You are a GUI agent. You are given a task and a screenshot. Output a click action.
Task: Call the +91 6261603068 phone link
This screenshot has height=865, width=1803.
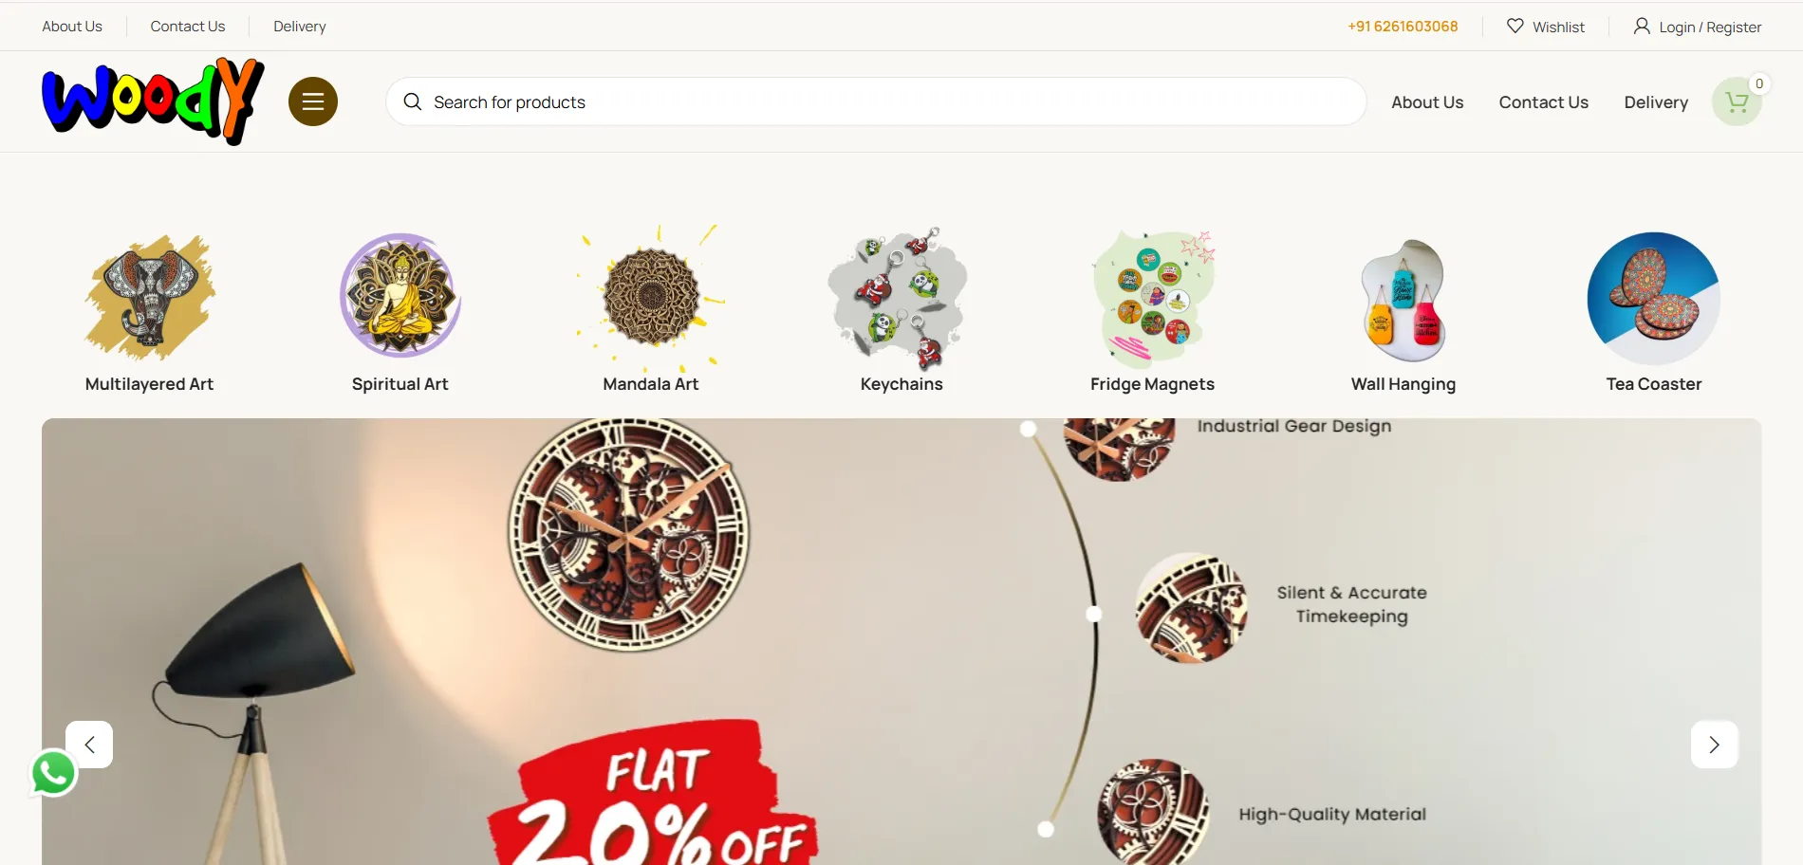1403,26
